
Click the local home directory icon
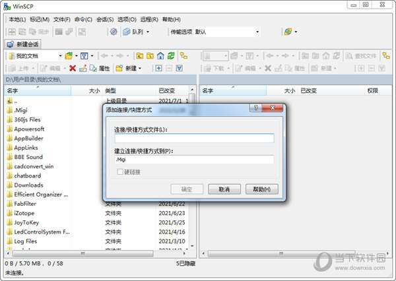[160, 56]
